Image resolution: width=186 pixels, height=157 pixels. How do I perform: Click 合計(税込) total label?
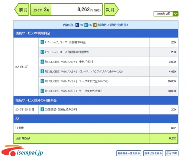[x=23, y=138]
